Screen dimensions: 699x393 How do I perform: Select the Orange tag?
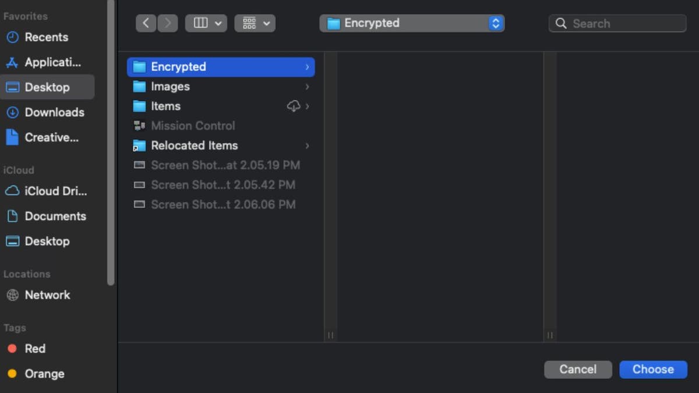click(44, 374)
